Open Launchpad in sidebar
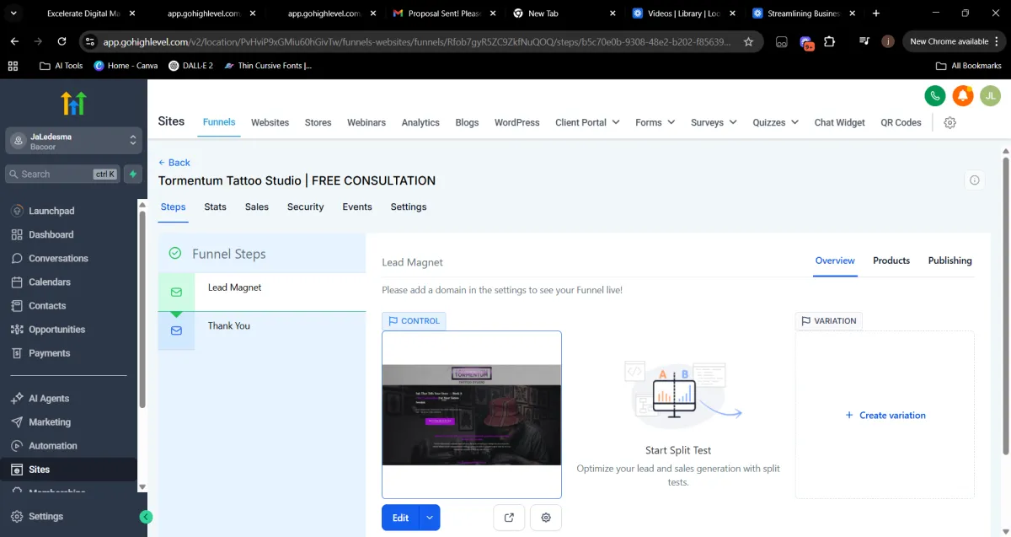Image resolution: width=1011 pixels, height=537 pixels. (x=51, y=211)
